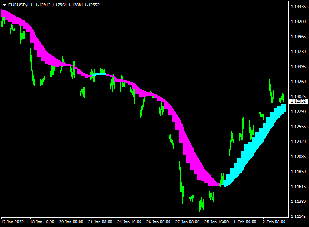Click the current price label 1.12952

click(299, 101)
